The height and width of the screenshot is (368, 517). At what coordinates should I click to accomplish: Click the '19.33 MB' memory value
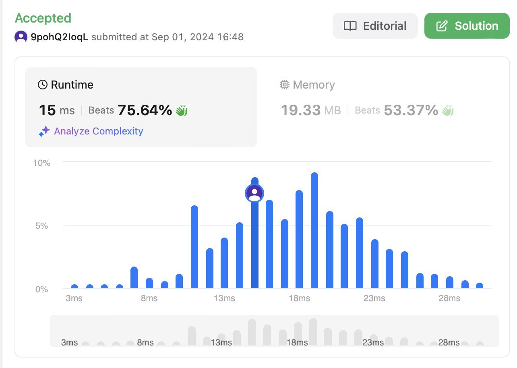click(x=310, y=110)
